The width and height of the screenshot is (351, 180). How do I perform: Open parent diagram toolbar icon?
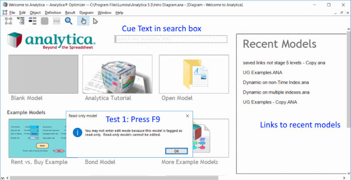[8, 21]
